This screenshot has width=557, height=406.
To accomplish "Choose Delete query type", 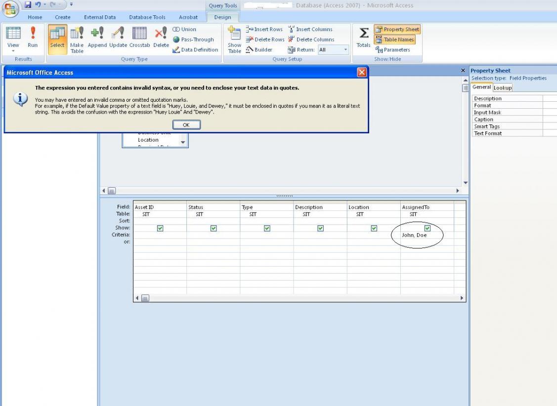I will tap(161, 37).
